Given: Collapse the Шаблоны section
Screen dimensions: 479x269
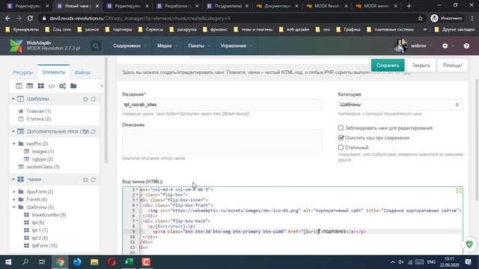Looking at the screenshot, I should click(x=13, y=99).
